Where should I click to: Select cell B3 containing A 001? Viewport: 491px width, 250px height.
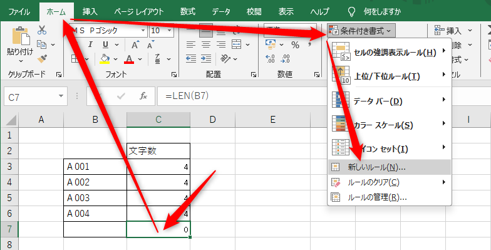pos(95,167)
